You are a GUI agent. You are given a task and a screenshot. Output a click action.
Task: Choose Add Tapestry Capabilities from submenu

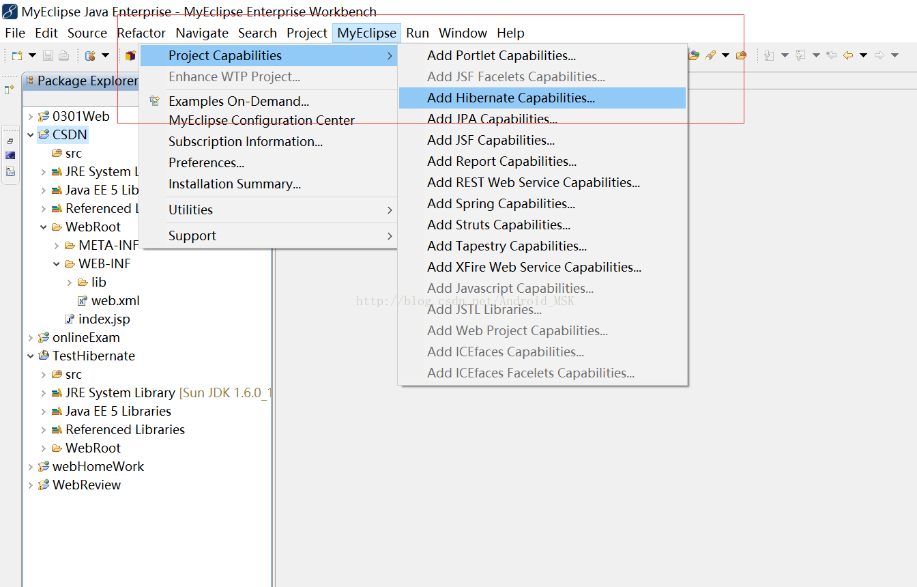pos(542,246)
